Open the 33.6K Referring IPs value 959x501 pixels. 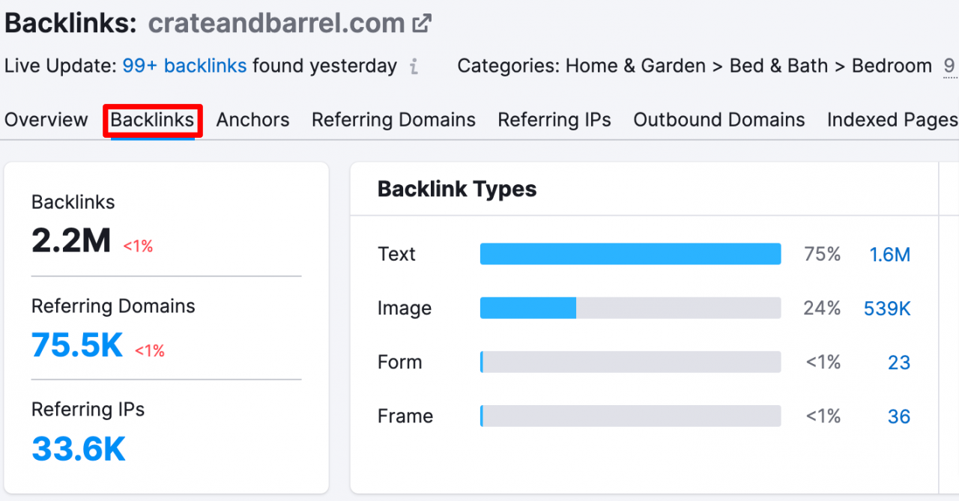79,449
